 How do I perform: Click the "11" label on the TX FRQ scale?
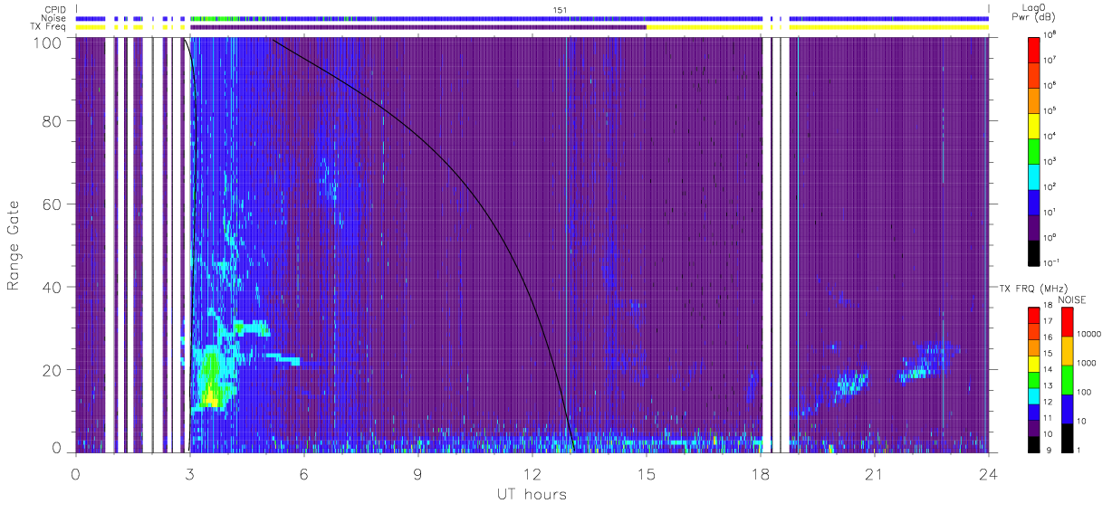tap(1049, 418)
